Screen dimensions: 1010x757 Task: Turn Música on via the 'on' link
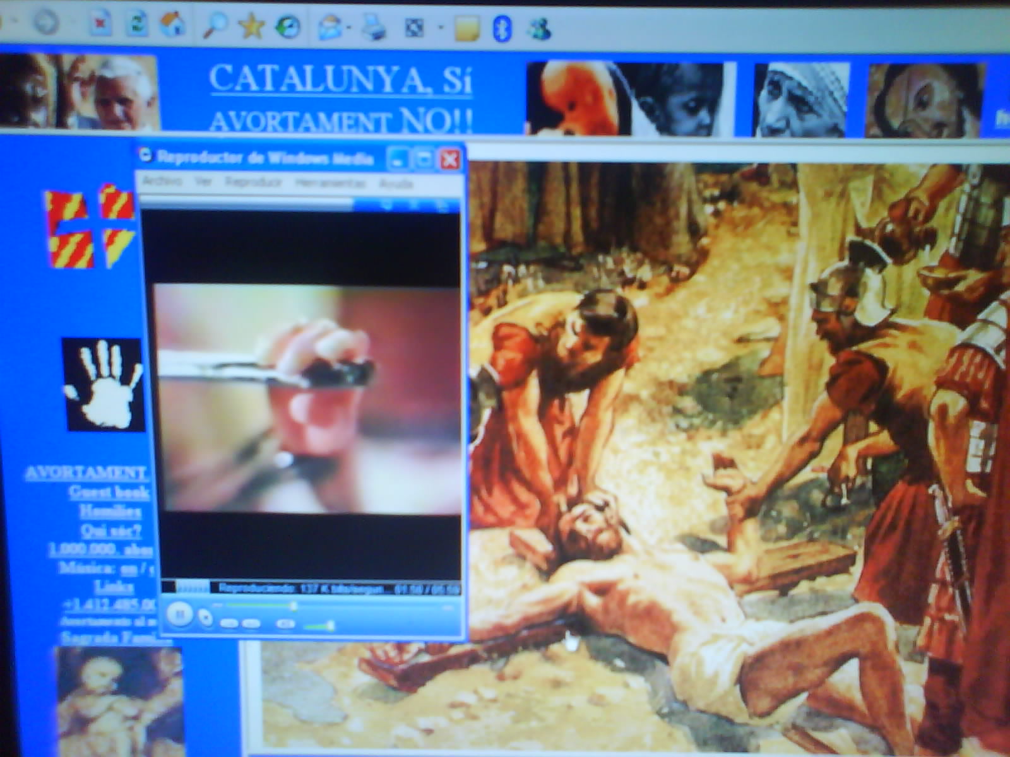point(129,568)
